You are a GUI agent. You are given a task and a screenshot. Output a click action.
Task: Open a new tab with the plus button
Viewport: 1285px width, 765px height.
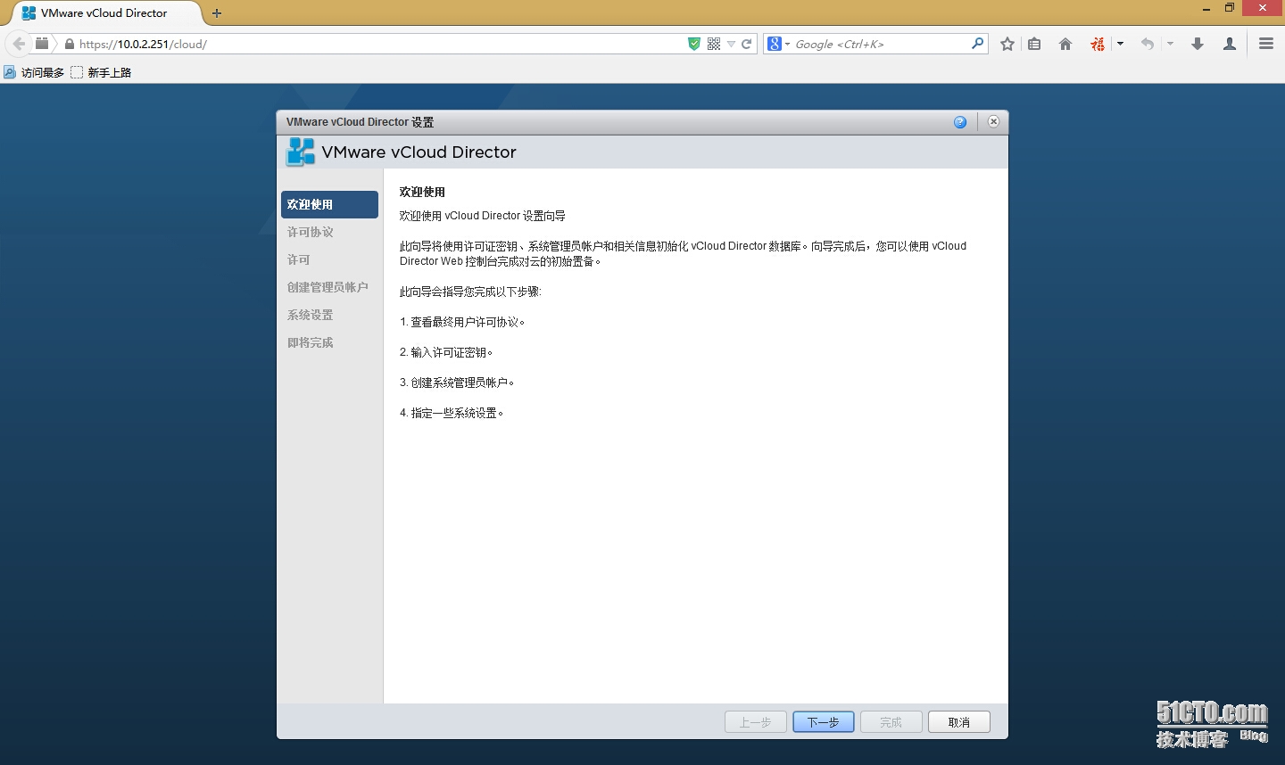(217, 13)
